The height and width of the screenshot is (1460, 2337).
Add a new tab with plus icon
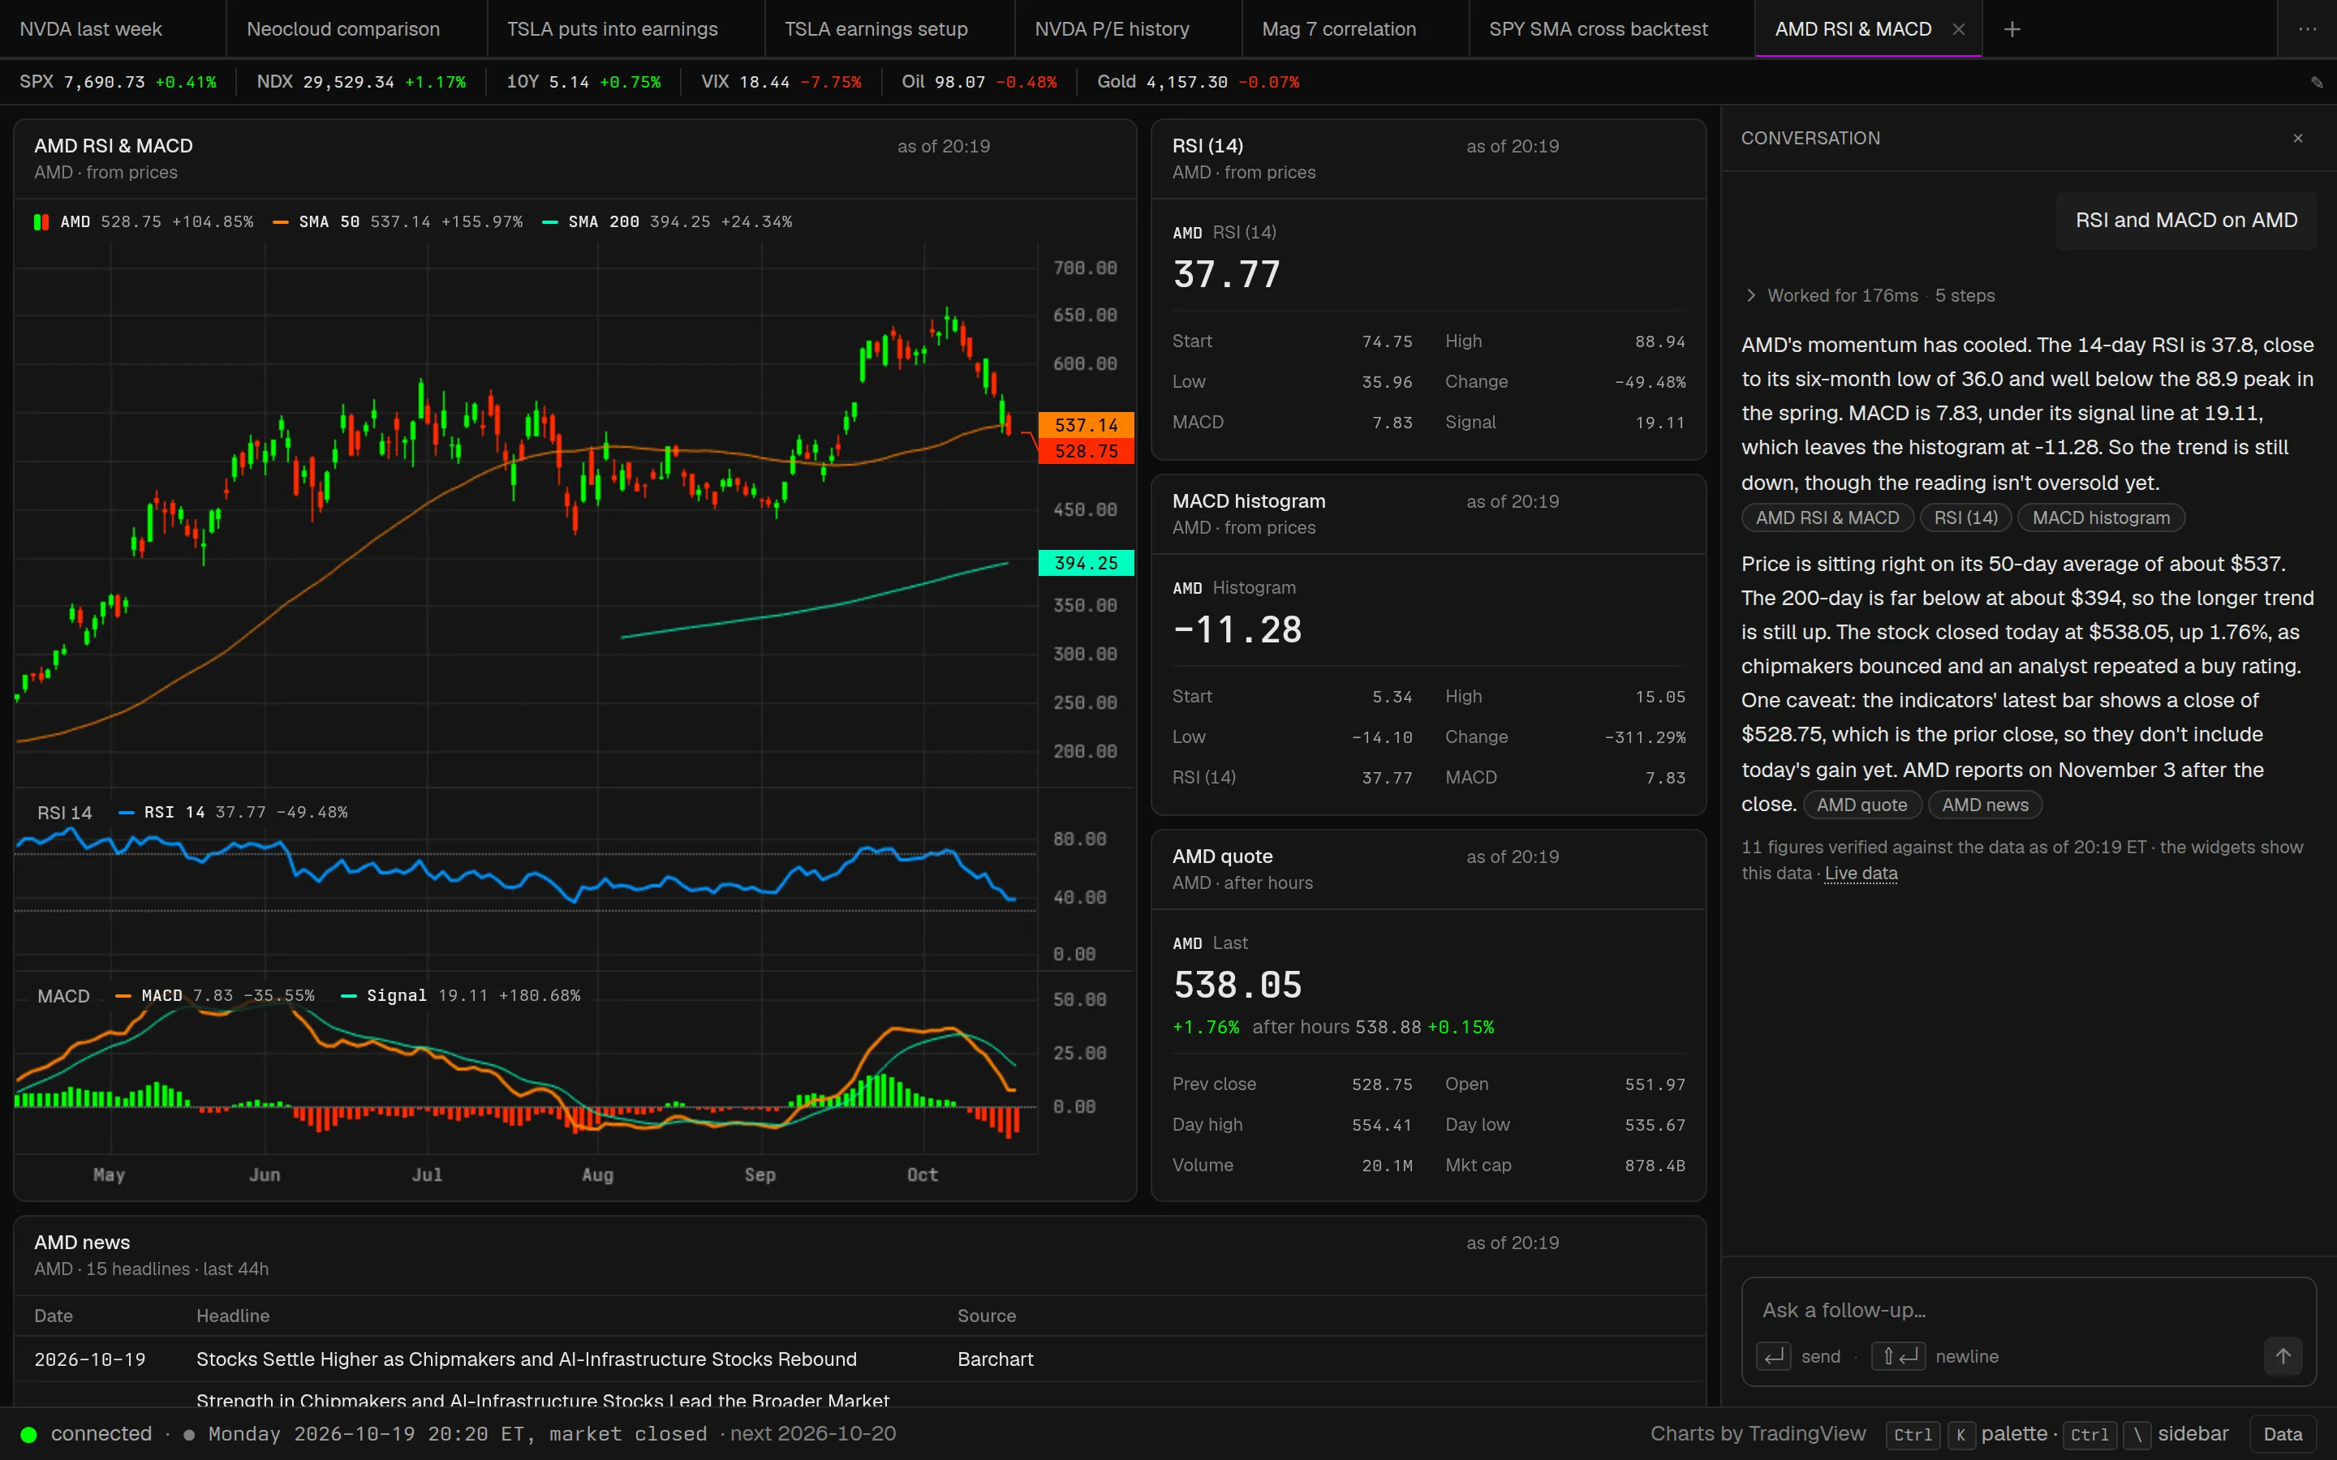[x=2012, y=29]
